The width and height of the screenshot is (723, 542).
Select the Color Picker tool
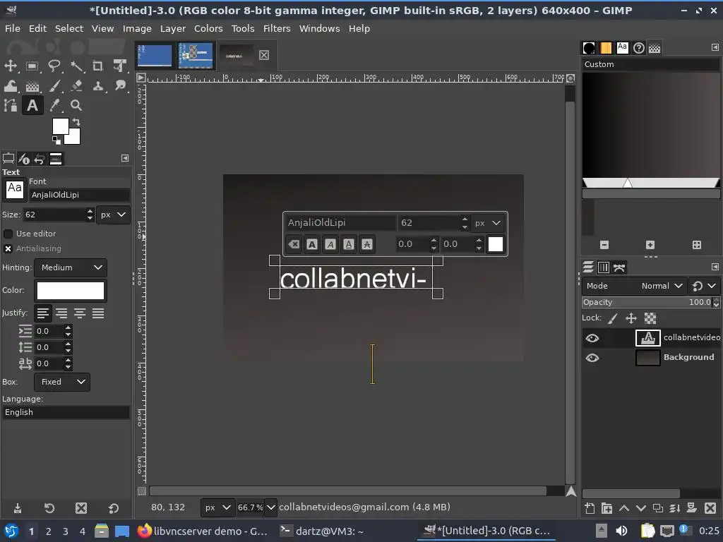point(54,106)
